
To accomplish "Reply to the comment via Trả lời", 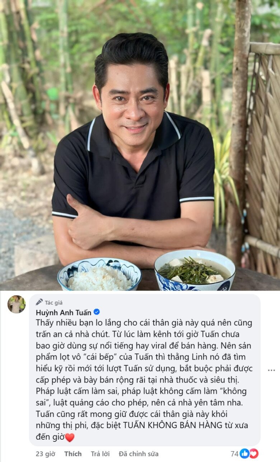I will 100,454.
